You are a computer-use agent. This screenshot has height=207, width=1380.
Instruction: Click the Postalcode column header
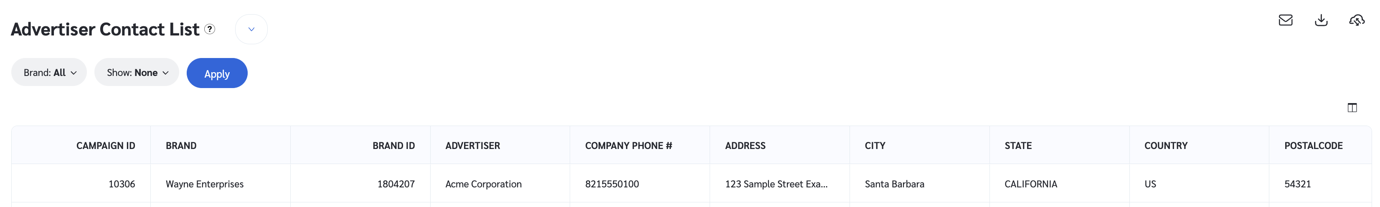tap(1313, 146)
